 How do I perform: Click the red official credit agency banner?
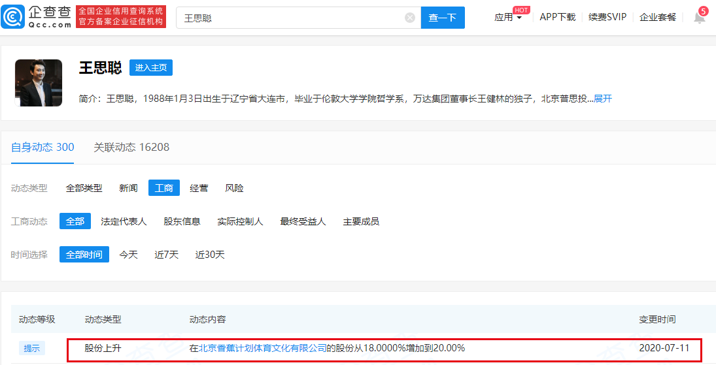click(x=120, y=17)
